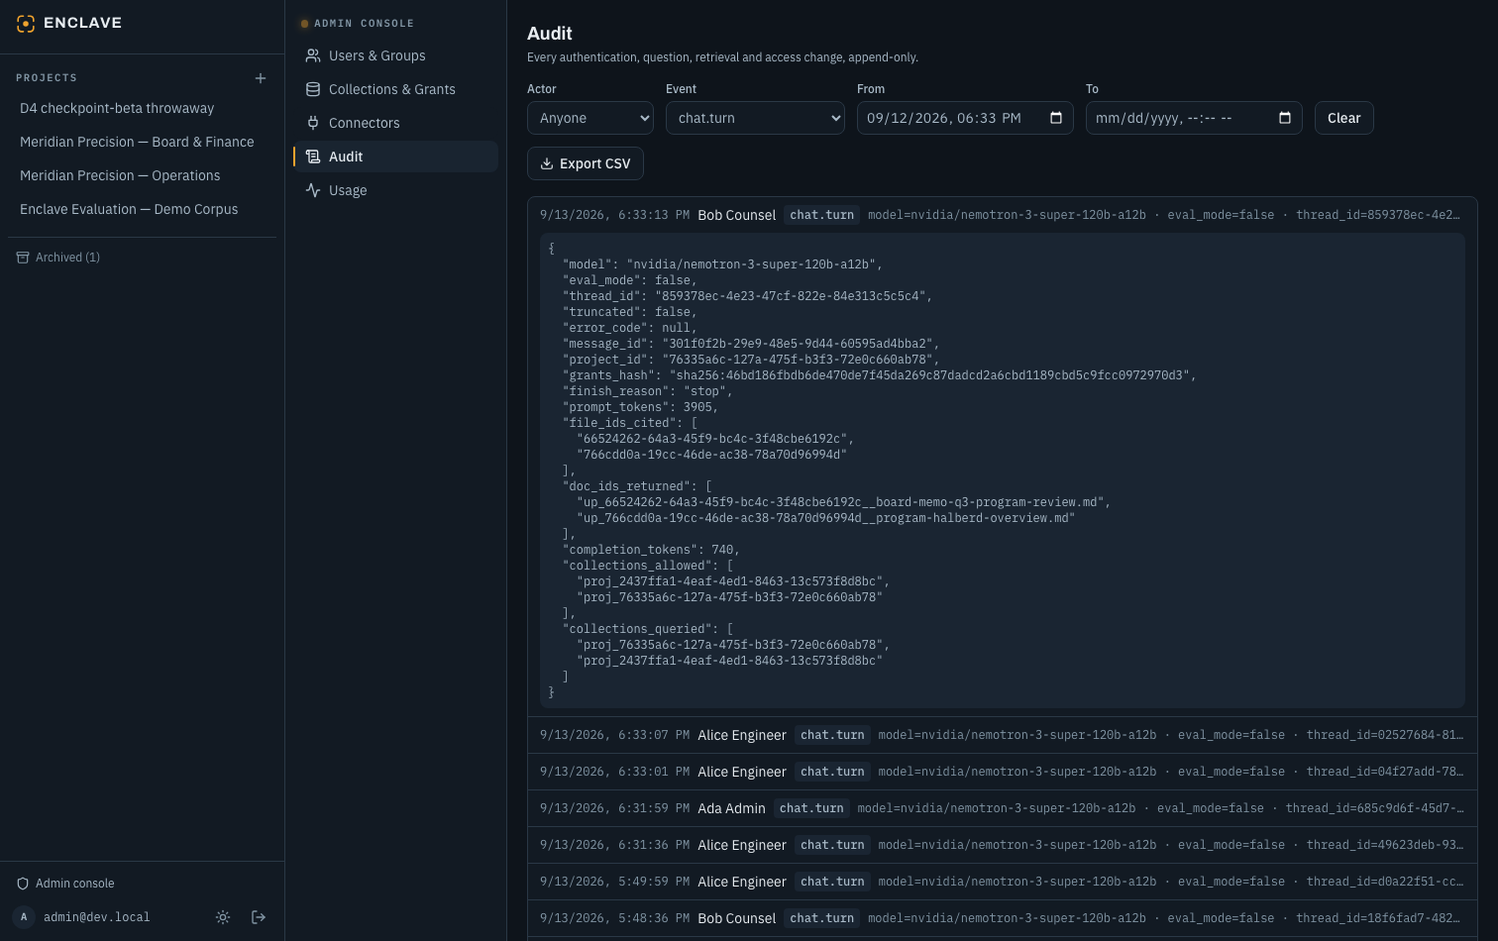Click chat.turn badge on Ada Admin row
Screen dimensions: 1498x941
point(811,808)
